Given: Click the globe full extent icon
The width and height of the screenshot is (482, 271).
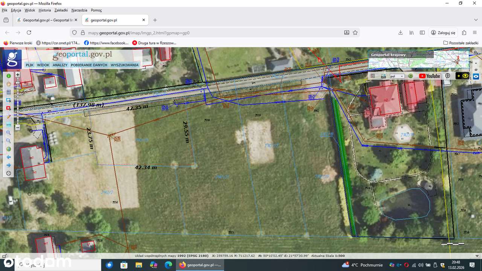Looking at the screenshot, I should tap(9, 149).
